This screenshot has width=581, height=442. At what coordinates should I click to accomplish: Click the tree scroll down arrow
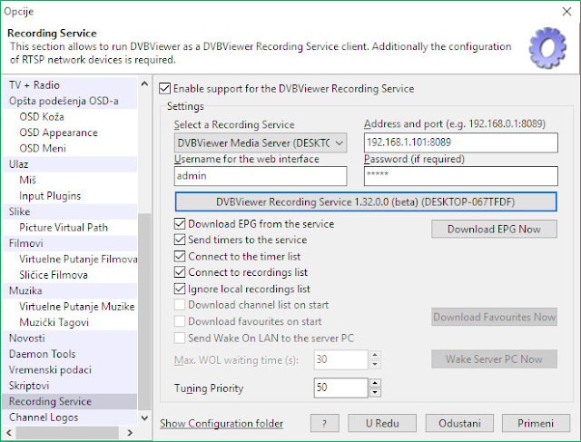pyautogui.click(x=144, y=417)
